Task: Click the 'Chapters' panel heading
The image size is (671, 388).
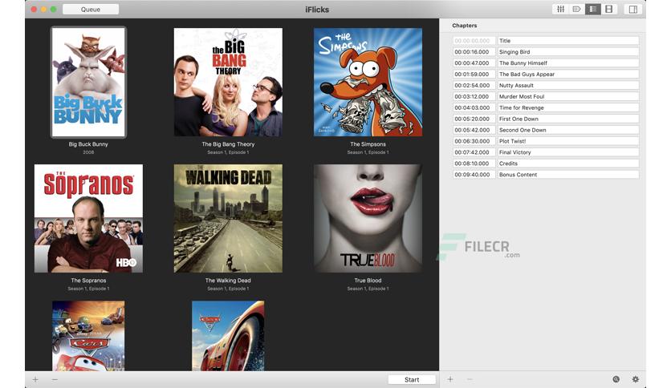Action: 464,26
